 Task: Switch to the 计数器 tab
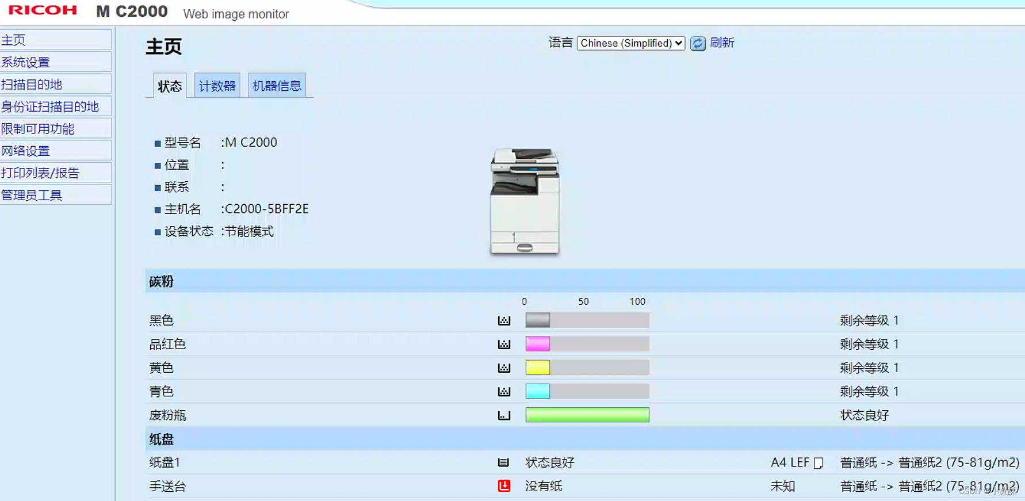217,86
